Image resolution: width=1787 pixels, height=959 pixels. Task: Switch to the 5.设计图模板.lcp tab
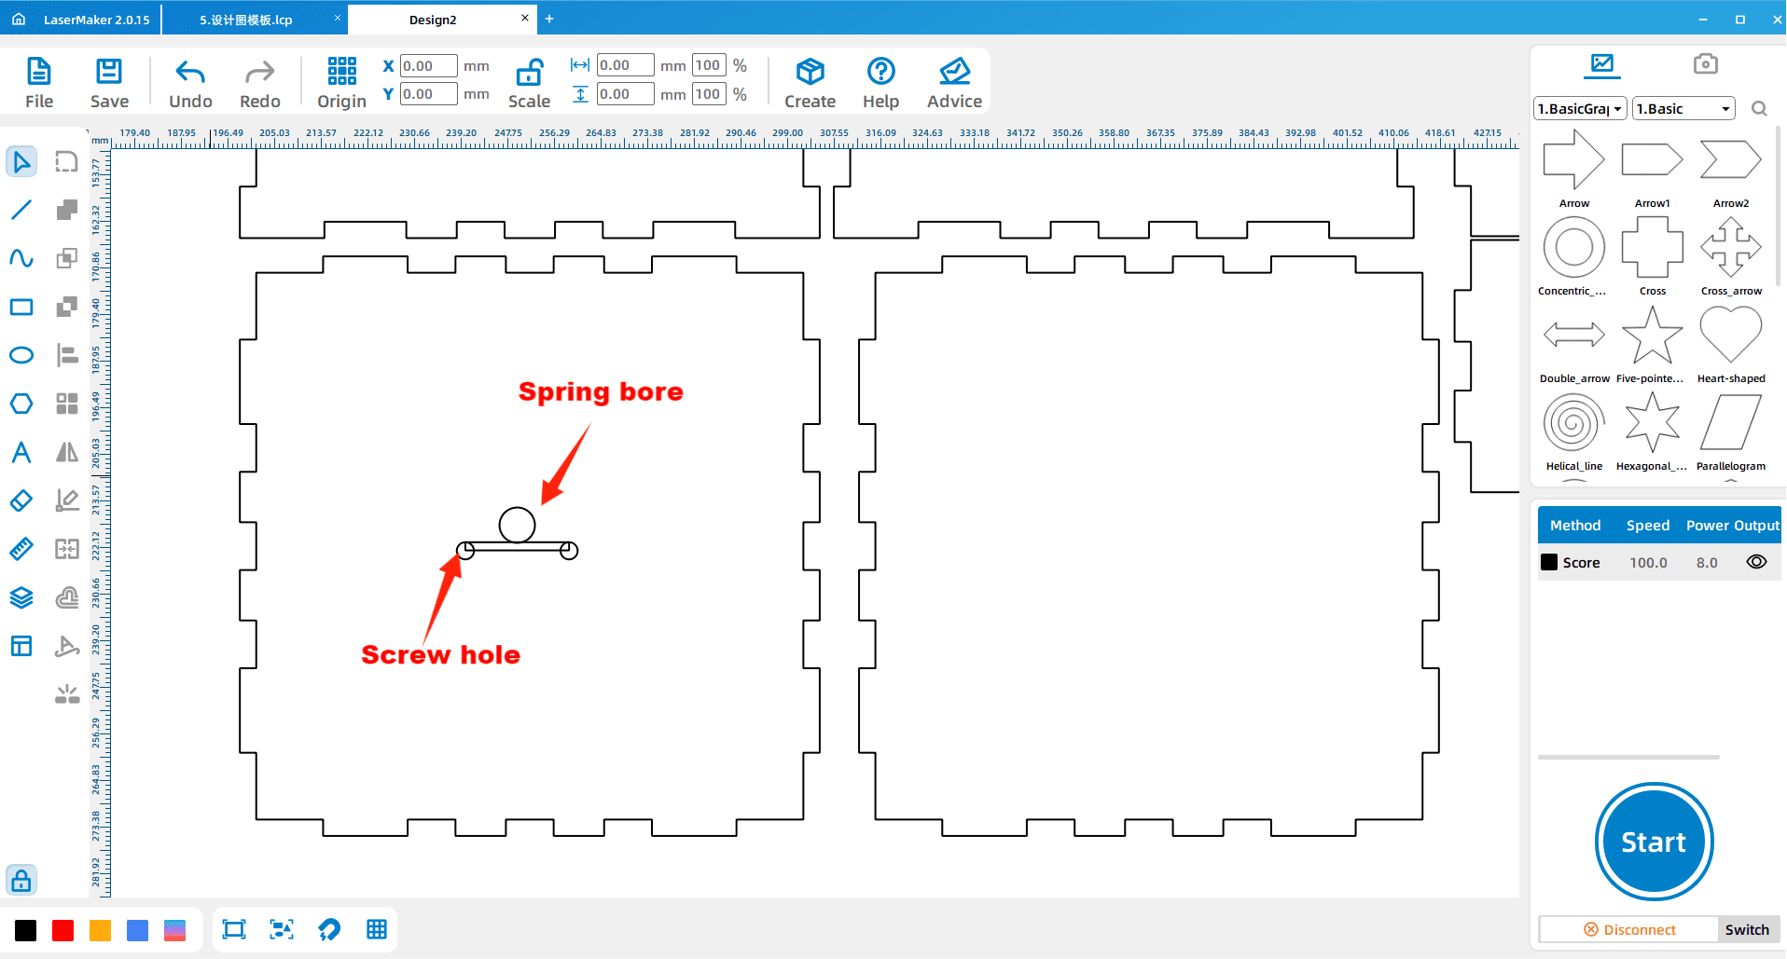pyautogui.click(x=246, y=20)
